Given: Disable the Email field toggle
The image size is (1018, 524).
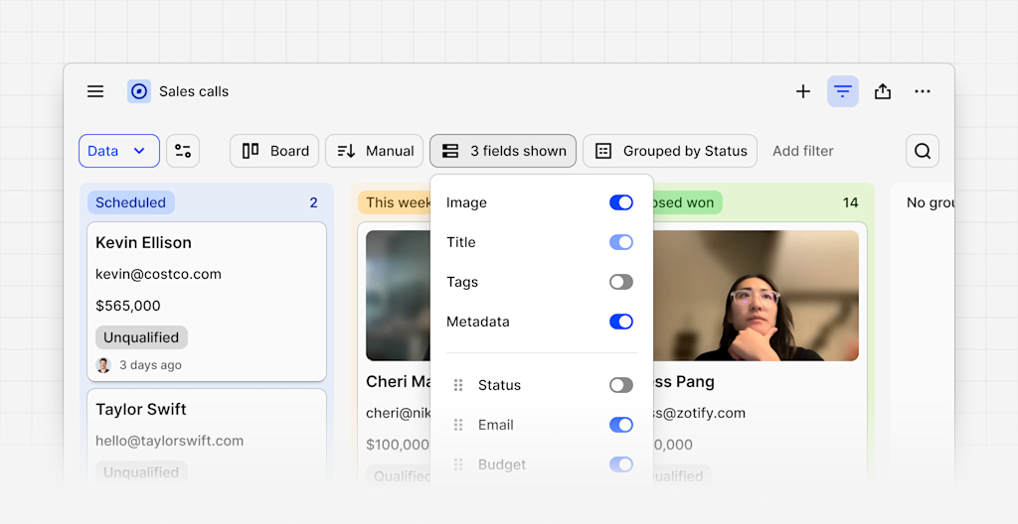Looking at the screenshot, I should [621, 425].
